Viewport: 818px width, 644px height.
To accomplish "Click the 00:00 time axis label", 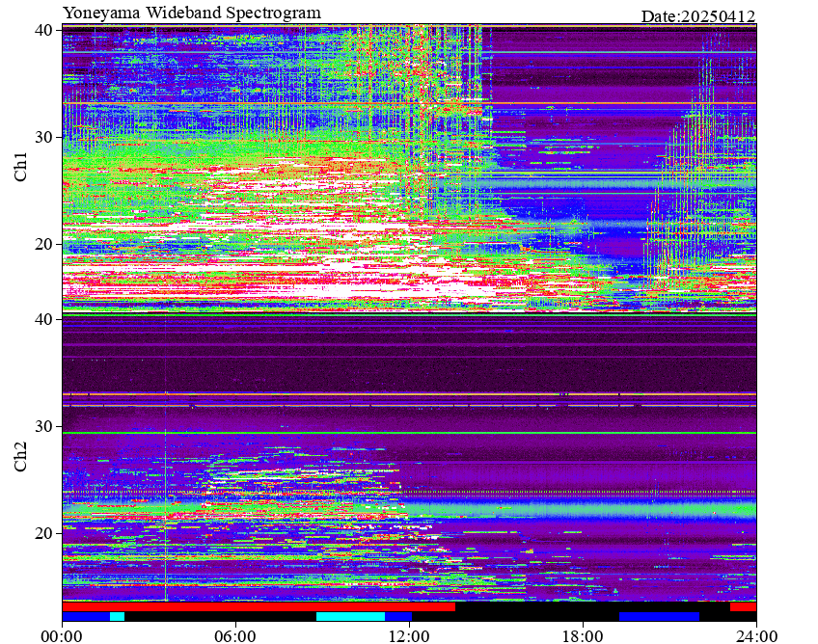I will [x=63, y=635].
